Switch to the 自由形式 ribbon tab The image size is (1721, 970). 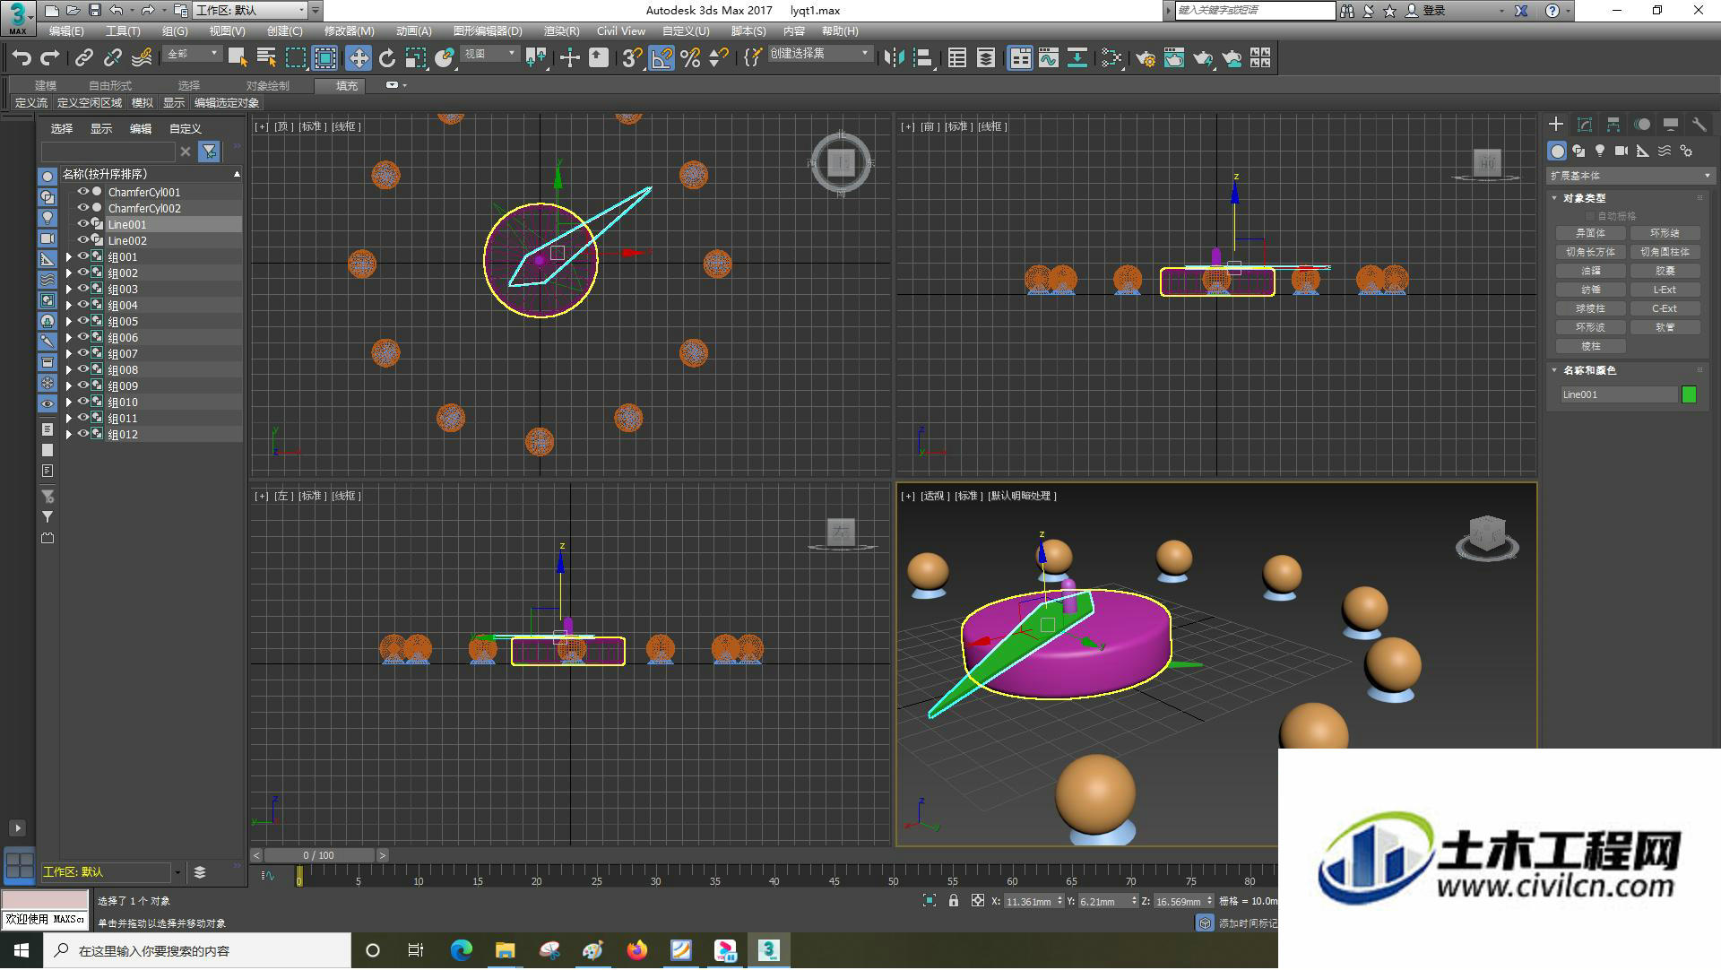(109, 86)
